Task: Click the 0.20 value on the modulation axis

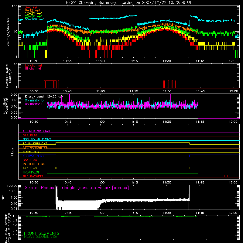Action: pos(14,95)
